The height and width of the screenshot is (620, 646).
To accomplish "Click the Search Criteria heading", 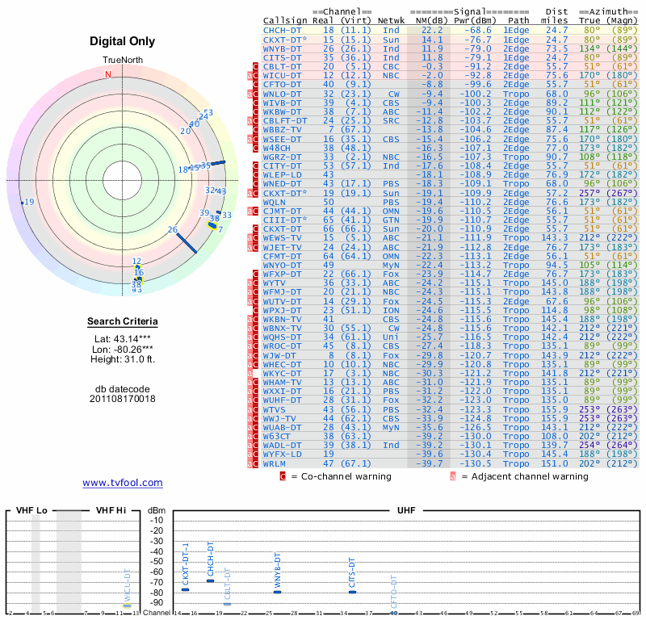I will click(x=123, y=322).
